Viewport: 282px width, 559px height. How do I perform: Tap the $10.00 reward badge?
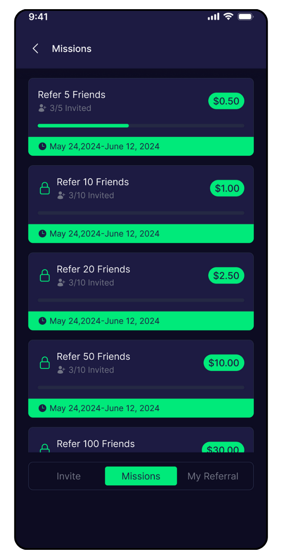224,363
